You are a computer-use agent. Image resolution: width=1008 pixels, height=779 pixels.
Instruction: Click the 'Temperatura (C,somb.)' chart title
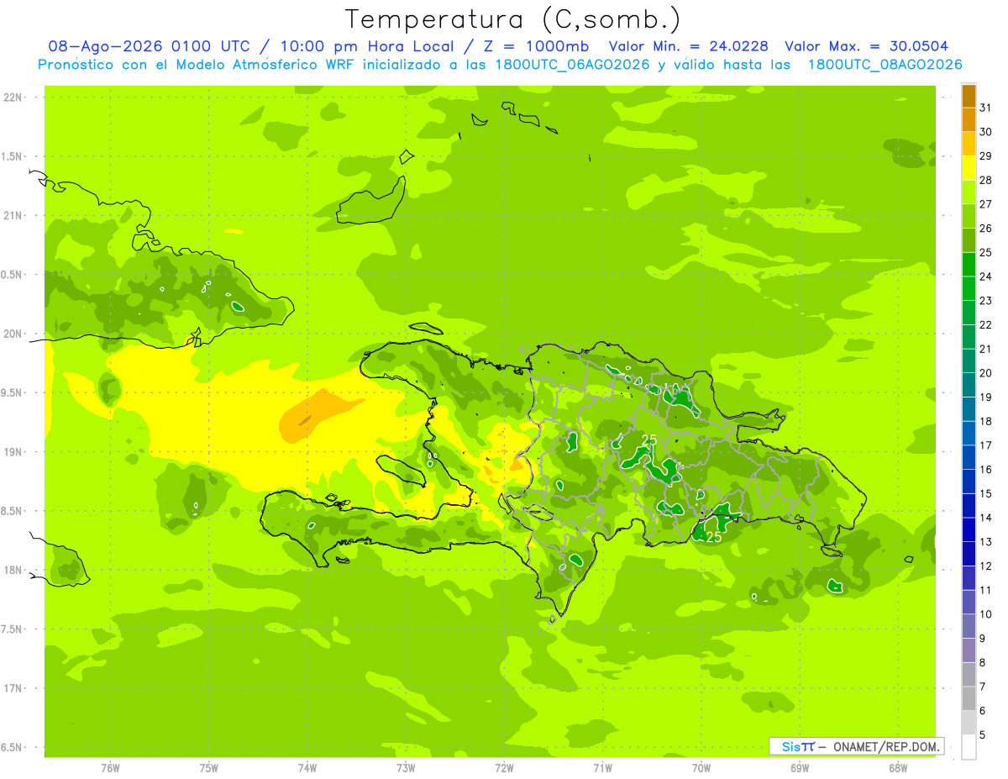[x=513, y=19]
